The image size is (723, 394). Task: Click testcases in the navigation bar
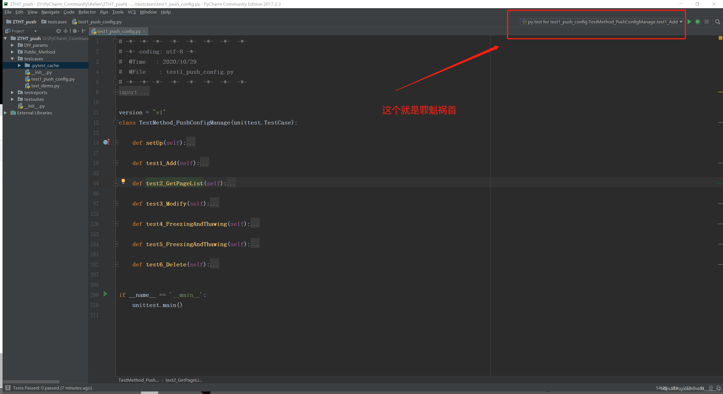(x=57, y=22)
